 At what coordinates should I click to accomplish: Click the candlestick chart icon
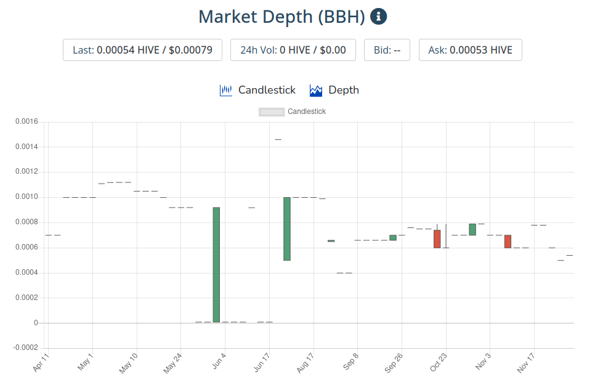click(226, 91)
